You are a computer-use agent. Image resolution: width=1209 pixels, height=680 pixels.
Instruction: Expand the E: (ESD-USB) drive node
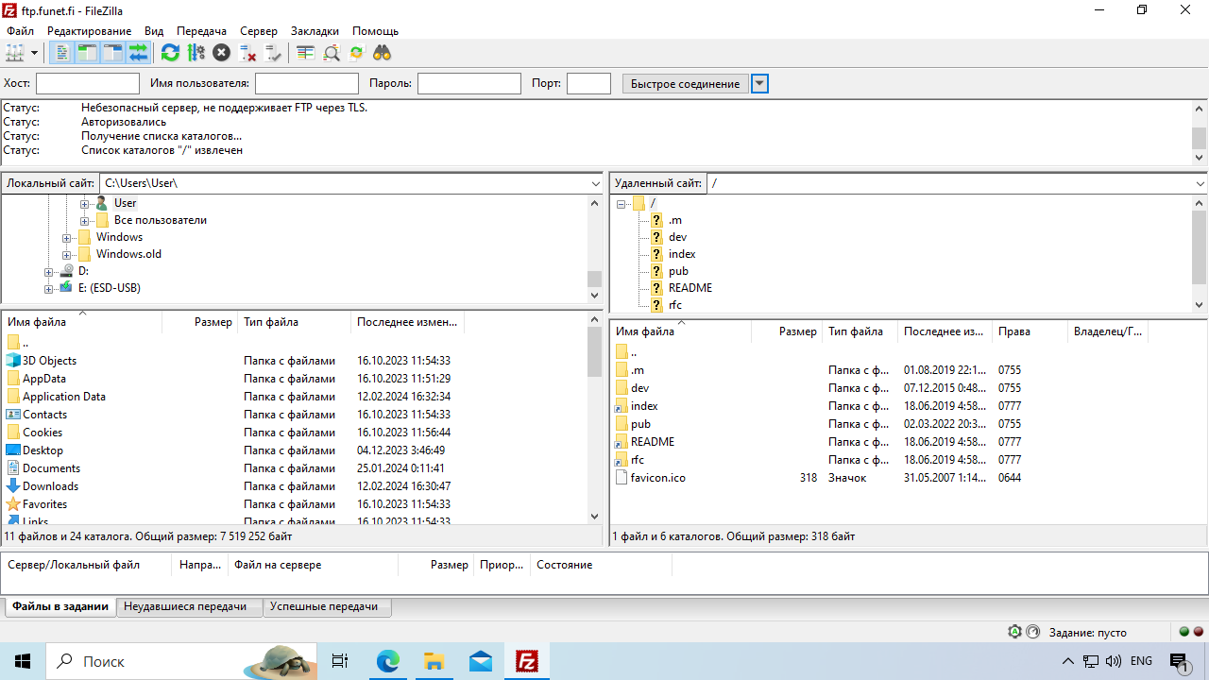click(49, 288)
